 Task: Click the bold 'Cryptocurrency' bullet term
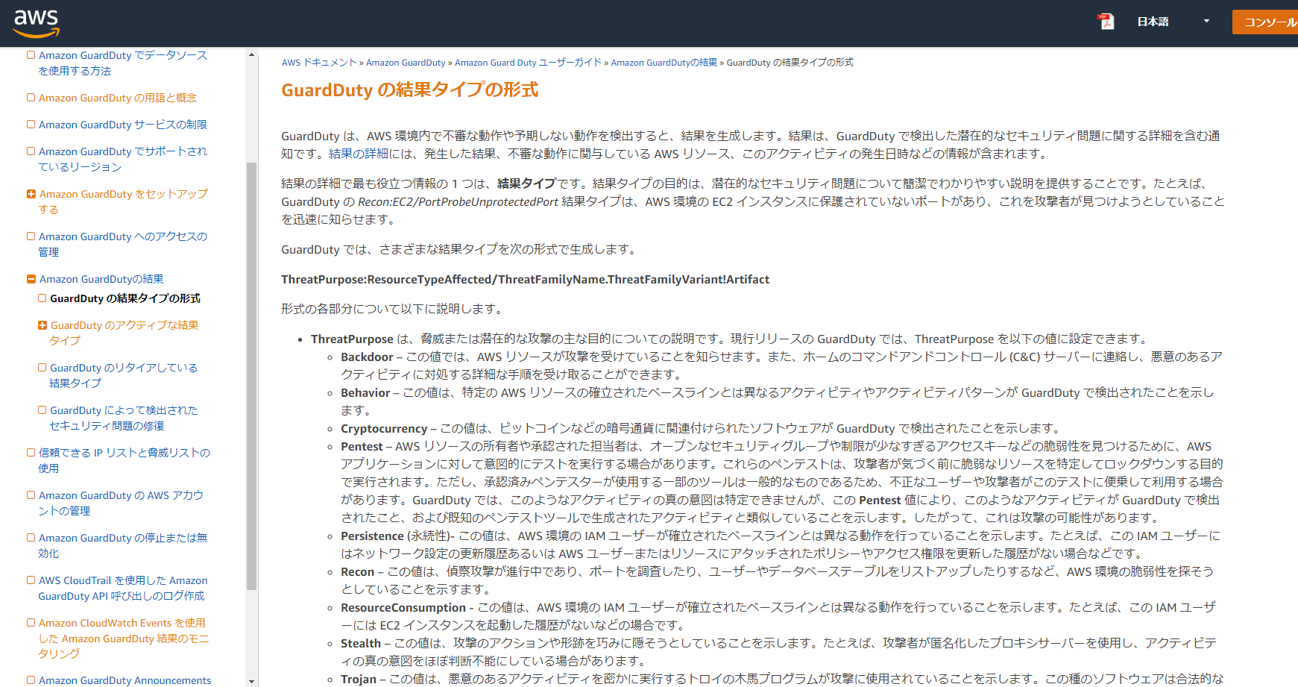pyautogui.click(x=384, y=429)
